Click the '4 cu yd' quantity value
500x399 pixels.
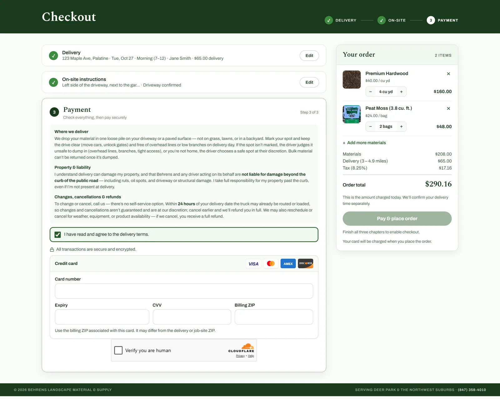386,92
